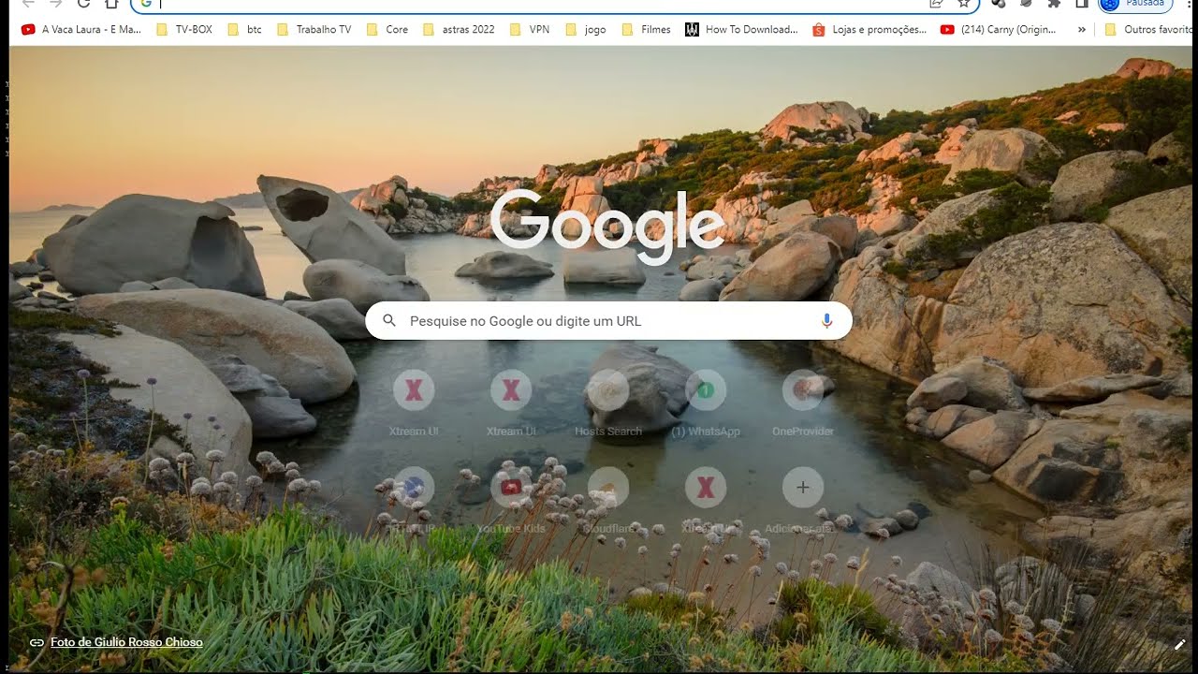This screenshot has width=1198, height=674.
Task: Click the Home button in the toolbar
Action: [x=112, y=4]
